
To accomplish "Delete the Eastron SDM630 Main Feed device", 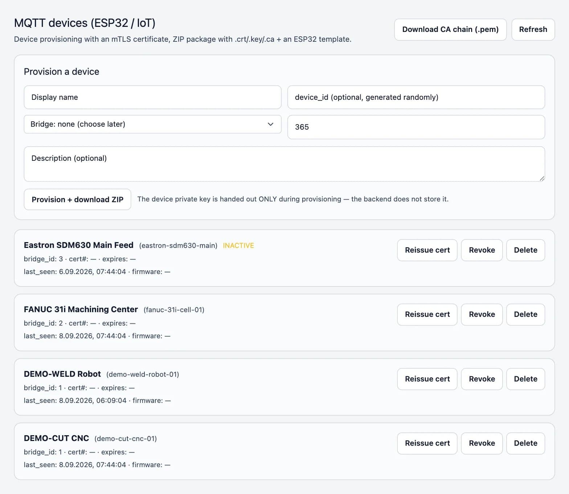I will tap(525, 250).
